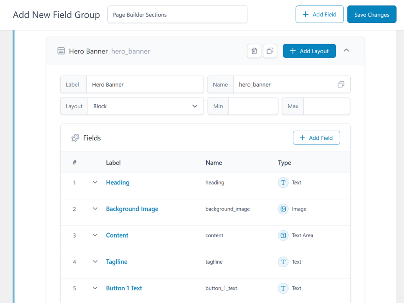Open the Content field by clicking its label
The image size is (404, 303).
(117, 235)
